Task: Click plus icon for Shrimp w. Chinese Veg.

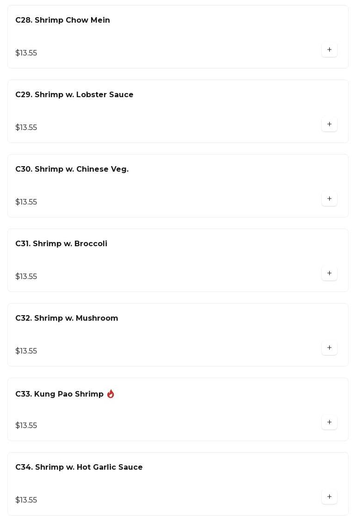Action: pyautogui.click(x=329, y=199)
